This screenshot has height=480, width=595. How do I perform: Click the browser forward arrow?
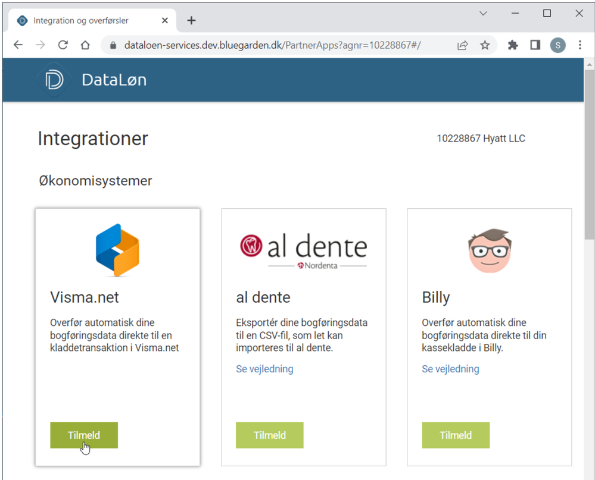tap(41, 45)
